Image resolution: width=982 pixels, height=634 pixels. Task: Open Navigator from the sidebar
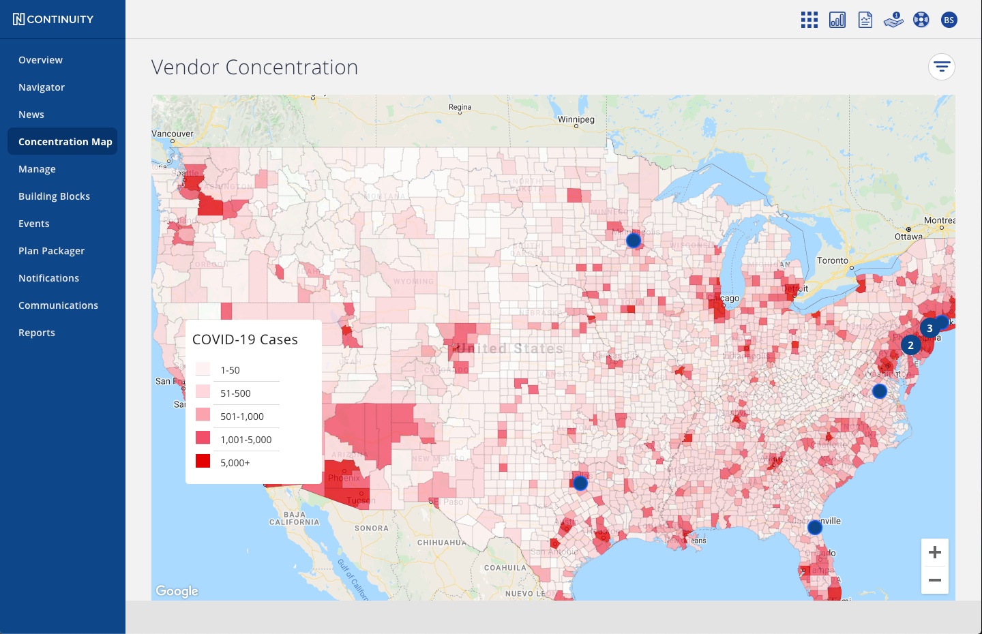tap(42, 87)
